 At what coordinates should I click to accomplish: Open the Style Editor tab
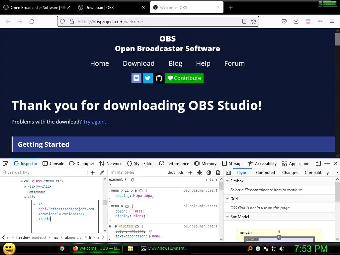tap(140, 163)
